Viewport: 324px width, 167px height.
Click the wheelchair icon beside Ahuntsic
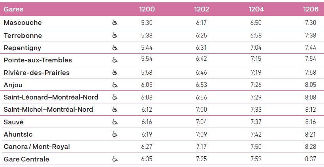[115, 134]
